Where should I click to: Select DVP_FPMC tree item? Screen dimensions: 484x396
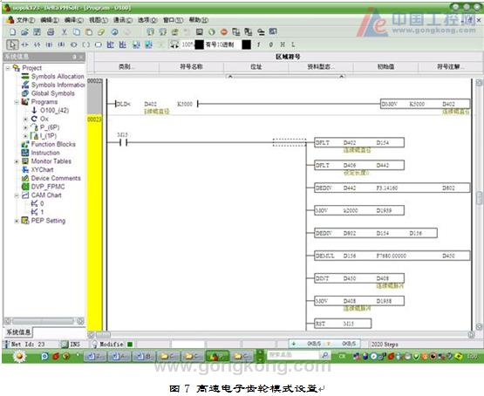click(x=48, y=187)
